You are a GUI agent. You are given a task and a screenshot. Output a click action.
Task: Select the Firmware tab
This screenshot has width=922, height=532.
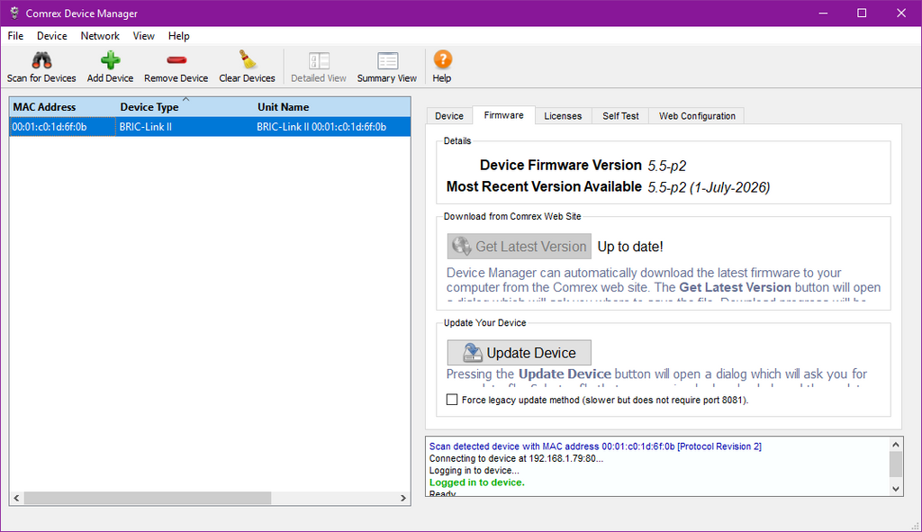click(x=504, y=115)
